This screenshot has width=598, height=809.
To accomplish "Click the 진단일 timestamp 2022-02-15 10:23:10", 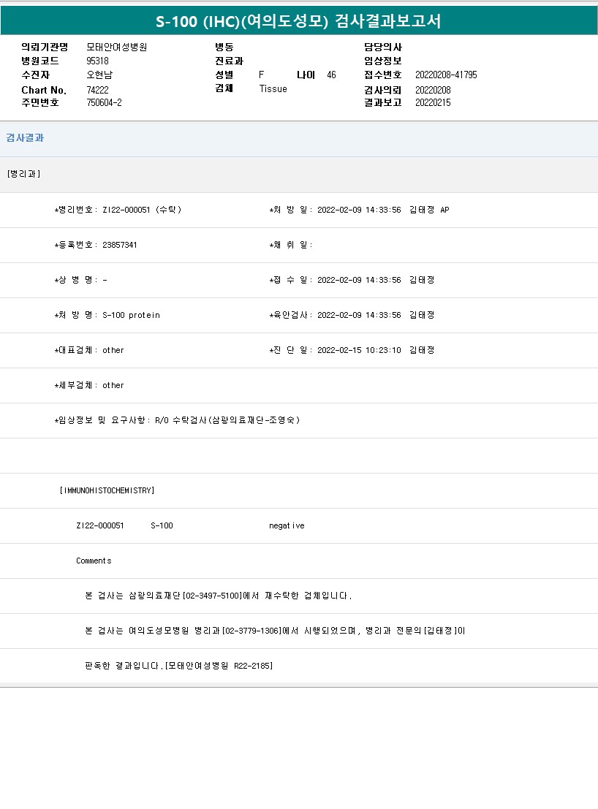I will click(359, 350).
